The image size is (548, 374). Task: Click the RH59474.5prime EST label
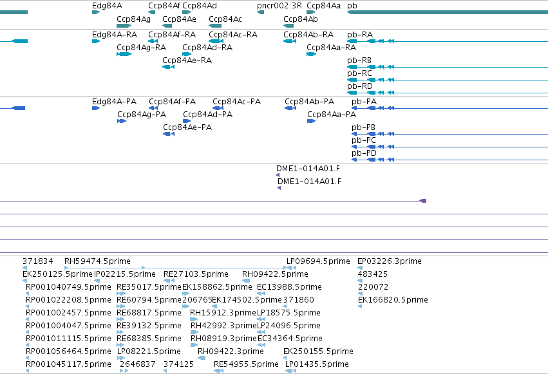click(97, 261)
